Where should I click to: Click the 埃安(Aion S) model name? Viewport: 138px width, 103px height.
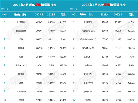click(21, 65)
